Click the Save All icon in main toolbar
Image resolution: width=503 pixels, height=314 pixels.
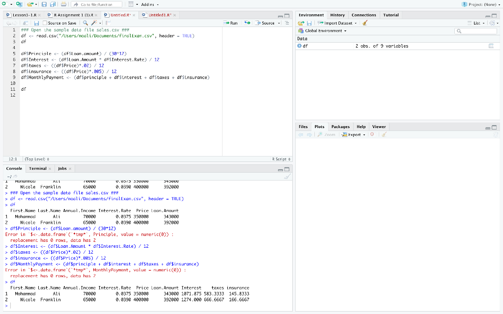point(53,4)
